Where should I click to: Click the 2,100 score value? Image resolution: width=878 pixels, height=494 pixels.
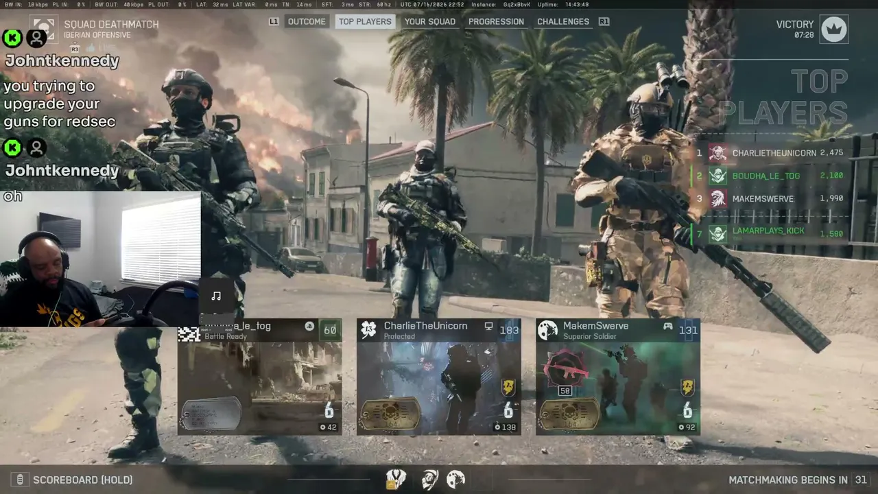(831, 176)
